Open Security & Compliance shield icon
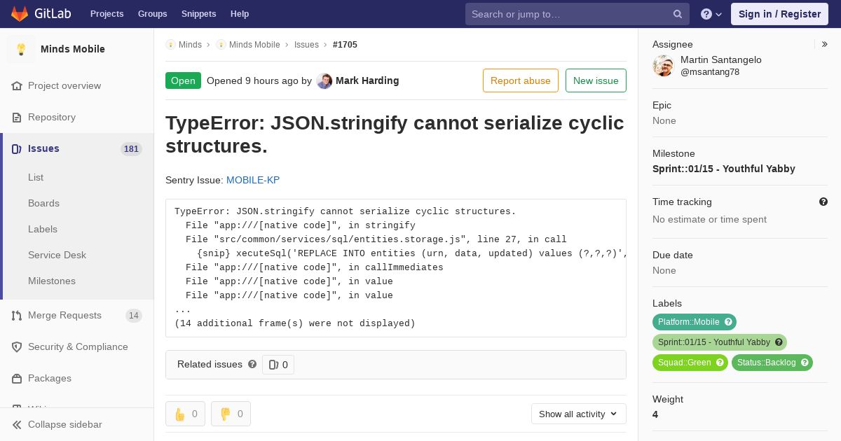Screen dimensions: 841x441 pyautogui.click(x=17, y=346)
